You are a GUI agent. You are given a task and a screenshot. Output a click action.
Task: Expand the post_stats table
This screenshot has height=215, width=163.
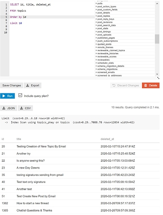102,28
